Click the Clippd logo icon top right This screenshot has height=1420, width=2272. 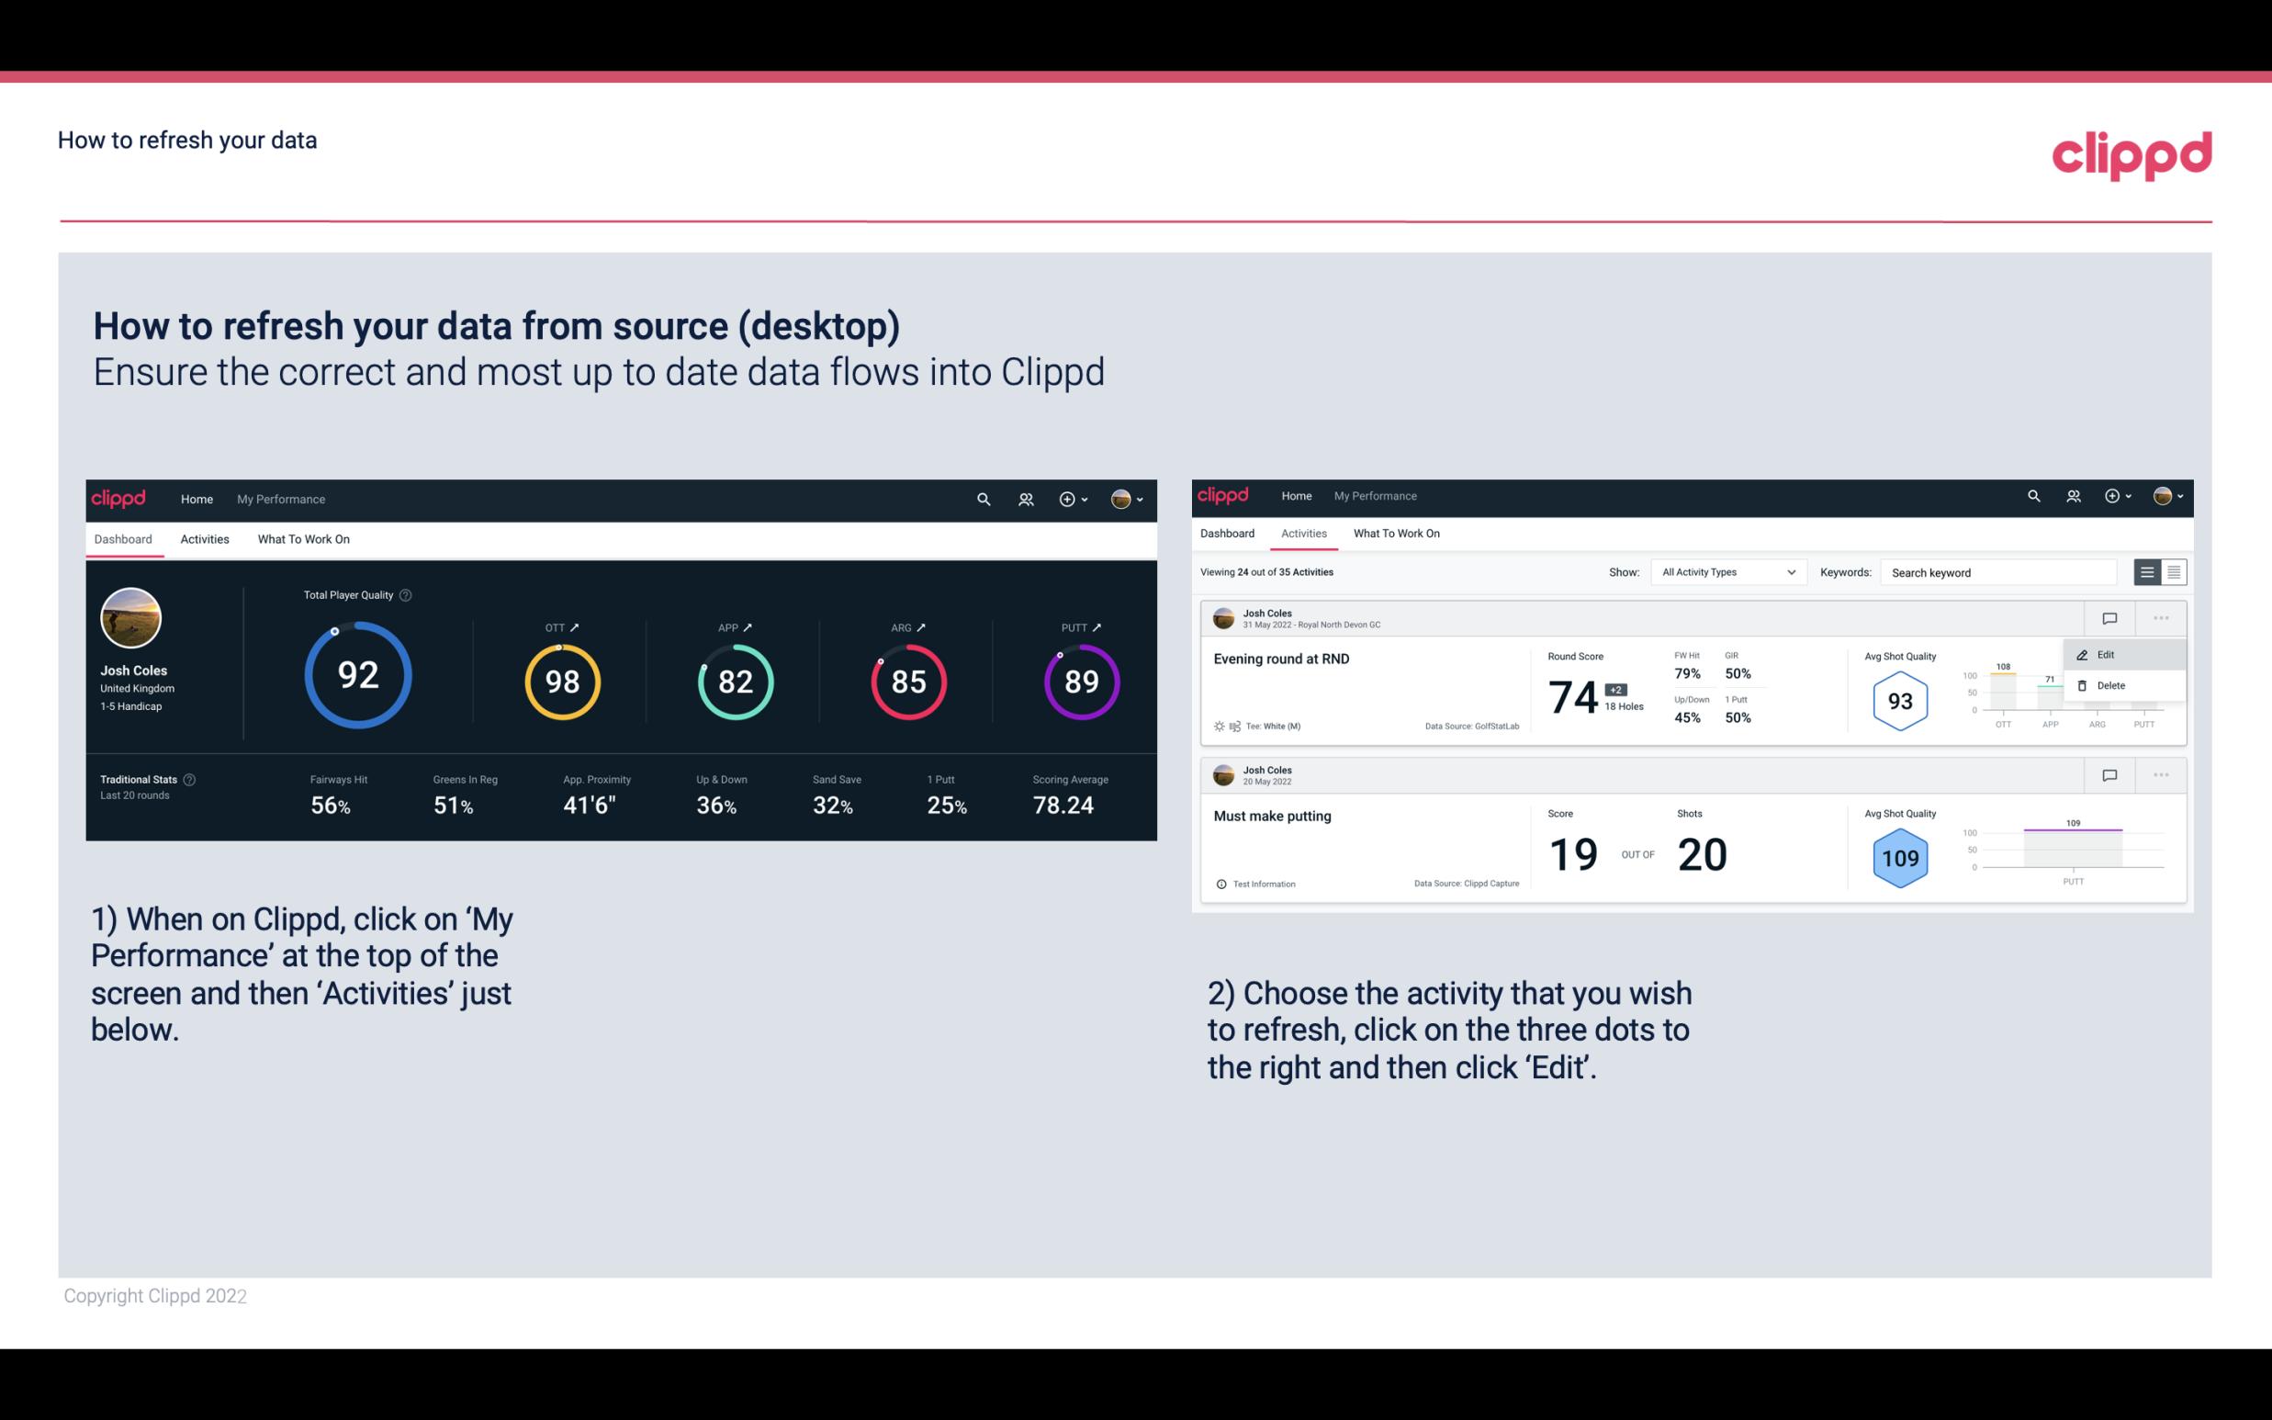2131,155
